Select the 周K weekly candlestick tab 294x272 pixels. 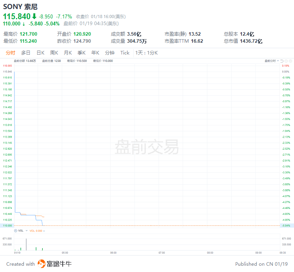point(54,53)
